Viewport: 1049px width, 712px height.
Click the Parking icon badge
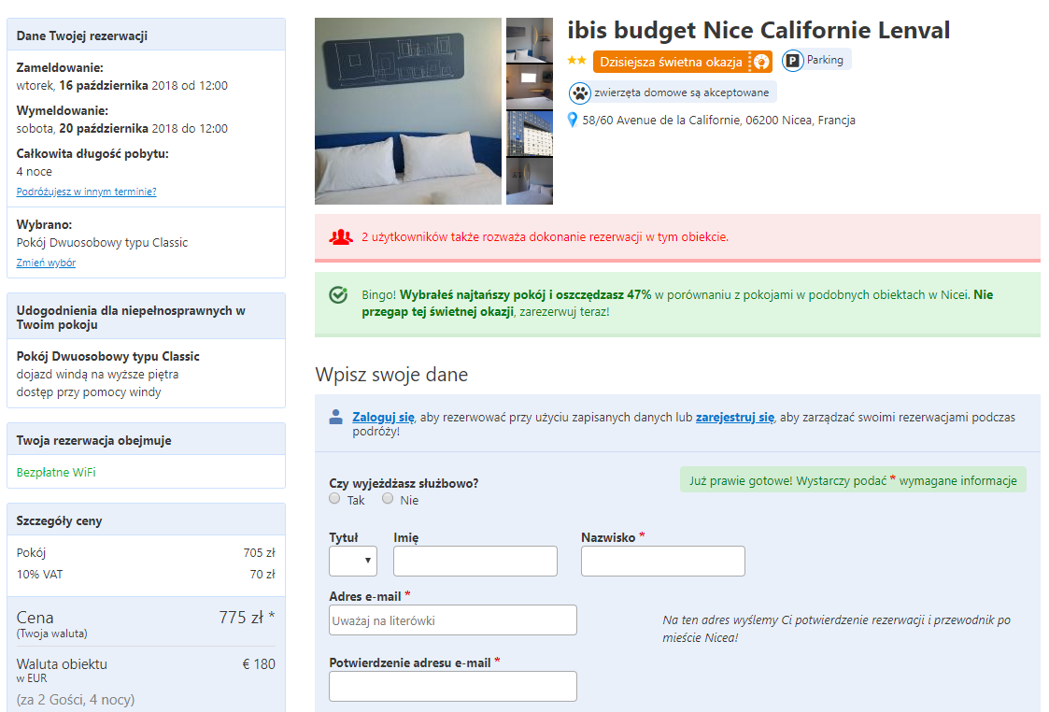(x=793, y=61)
